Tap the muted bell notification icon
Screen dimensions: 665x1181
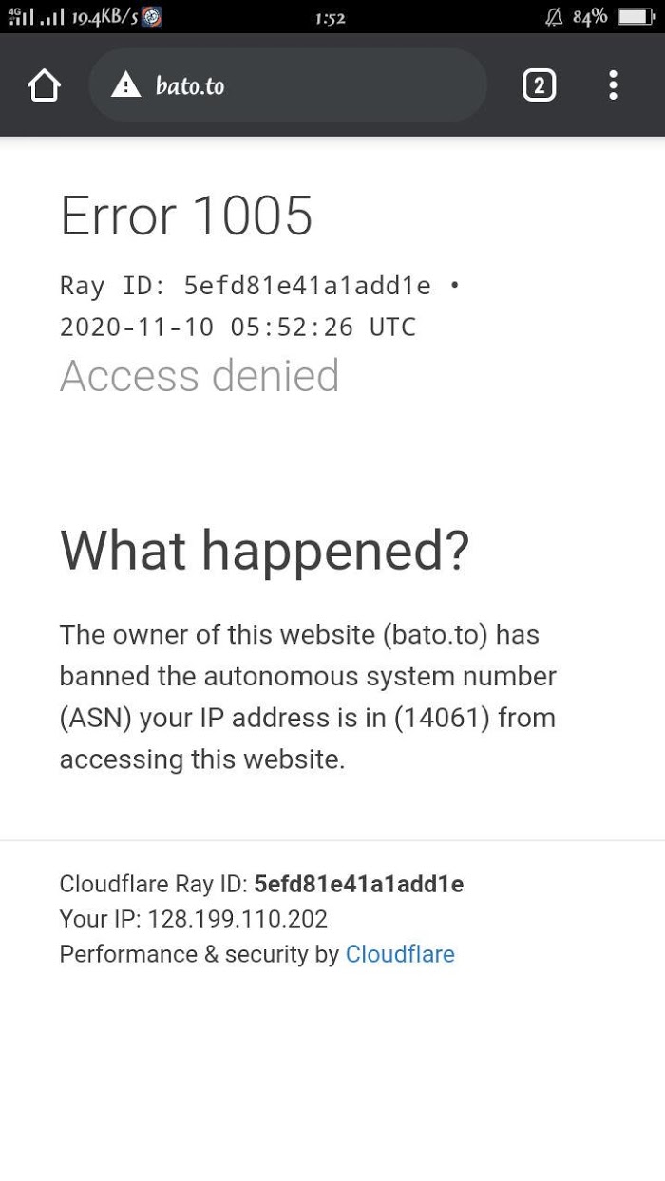pyautogui.click(x=554, y=16)
